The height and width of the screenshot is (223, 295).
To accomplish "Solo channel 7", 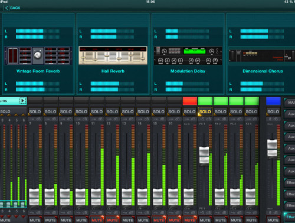I will [35, 112].
